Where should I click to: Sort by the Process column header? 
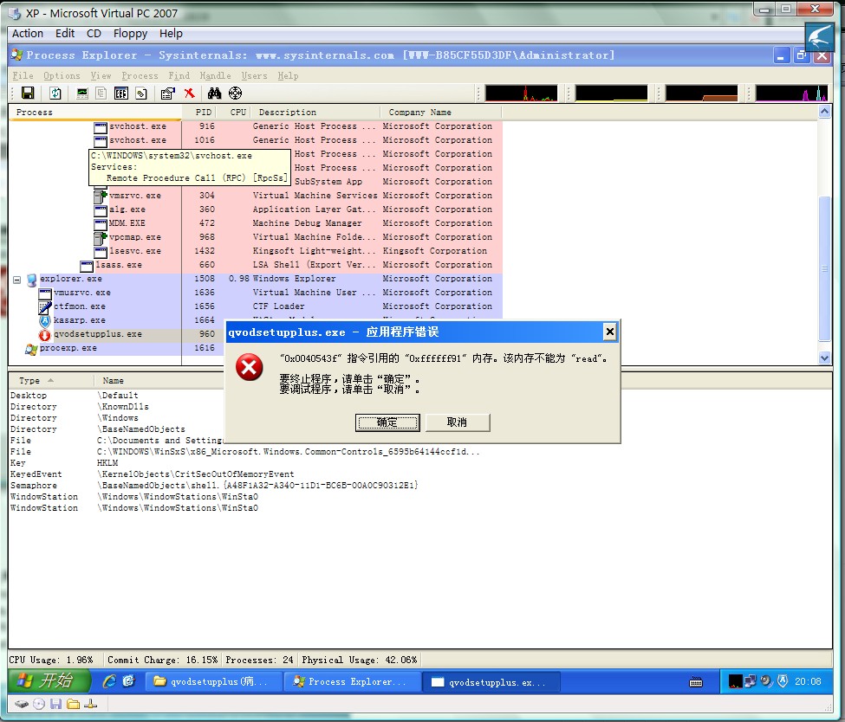coord(94,112)
